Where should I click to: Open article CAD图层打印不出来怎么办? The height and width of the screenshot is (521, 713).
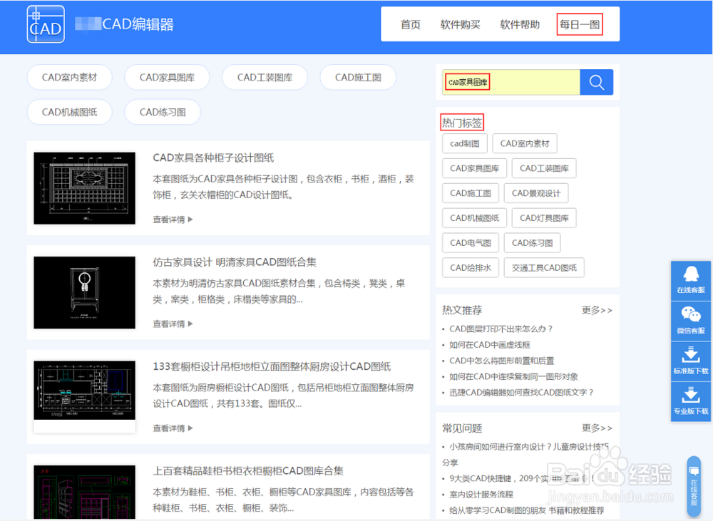click(501, 329)
